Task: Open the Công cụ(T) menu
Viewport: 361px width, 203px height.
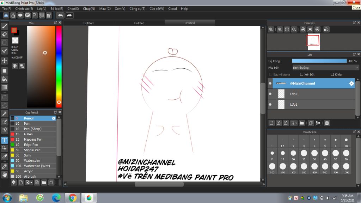Action: point(137,8)
